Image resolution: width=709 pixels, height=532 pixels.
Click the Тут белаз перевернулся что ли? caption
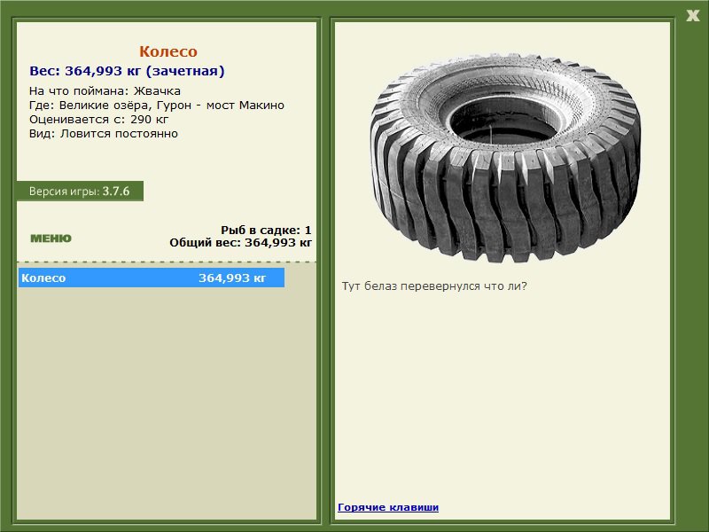coord(434,286)
